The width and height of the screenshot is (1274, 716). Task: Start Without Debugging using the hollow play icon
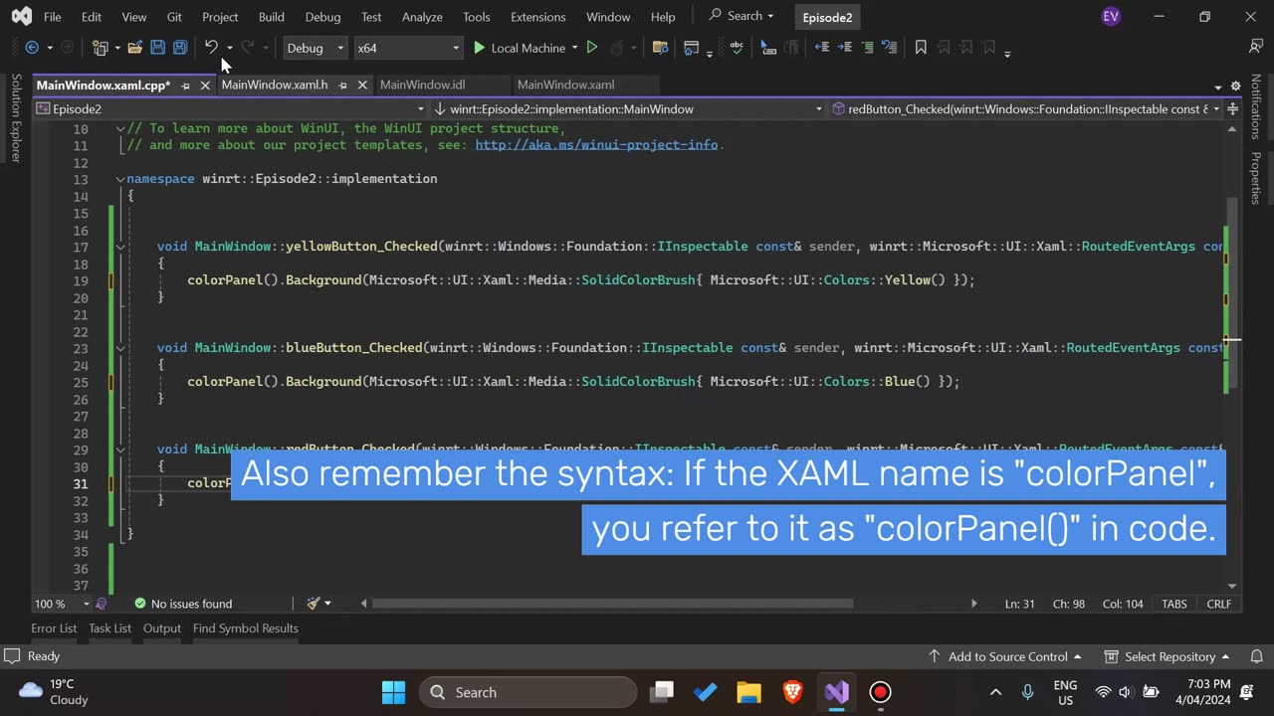coord(592,48)
